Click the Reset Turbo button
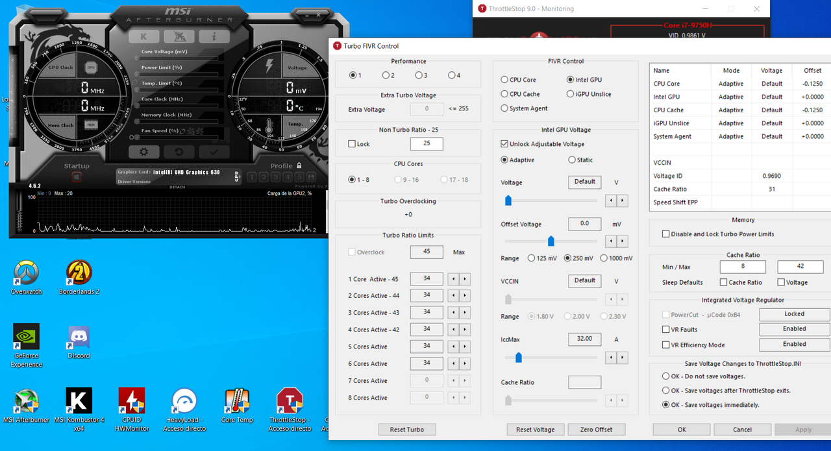This screenshot has height=451, width=831. pos(407,430)
